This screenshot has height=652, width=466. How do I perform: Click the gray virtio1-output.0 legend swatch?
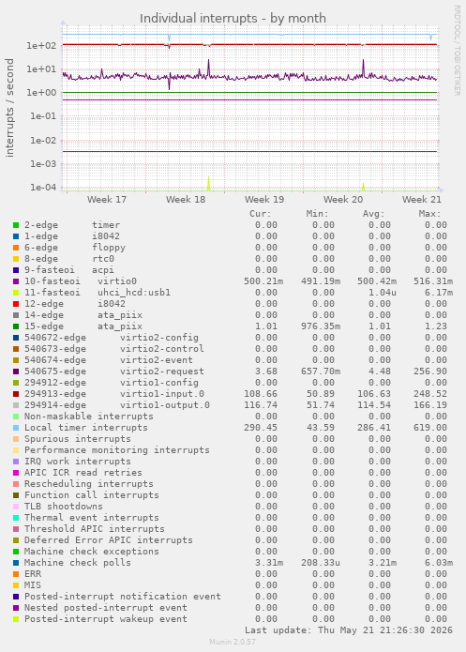point(16,405)
